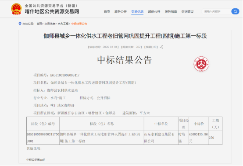Select the bid price 42602435.86 cell

199,138
